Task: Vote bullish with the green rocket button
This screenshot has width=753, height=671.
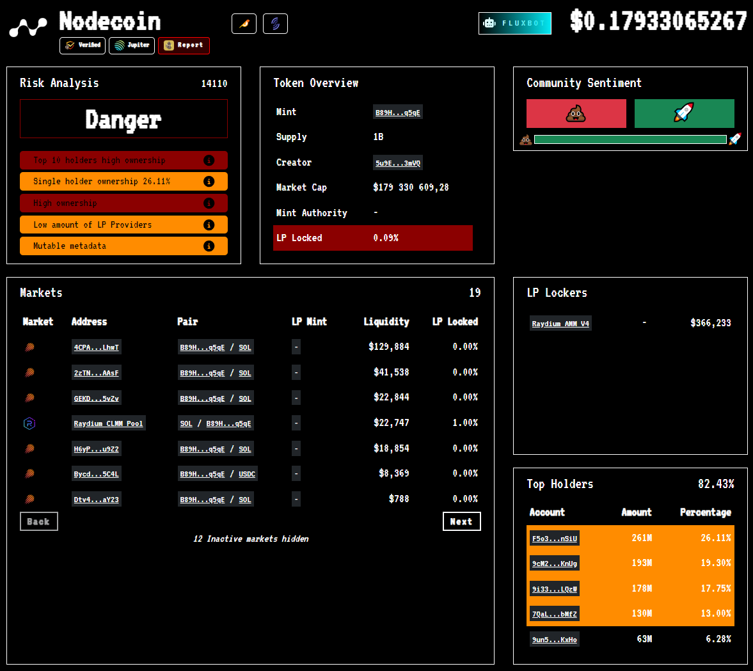Action: pos(685,113)
